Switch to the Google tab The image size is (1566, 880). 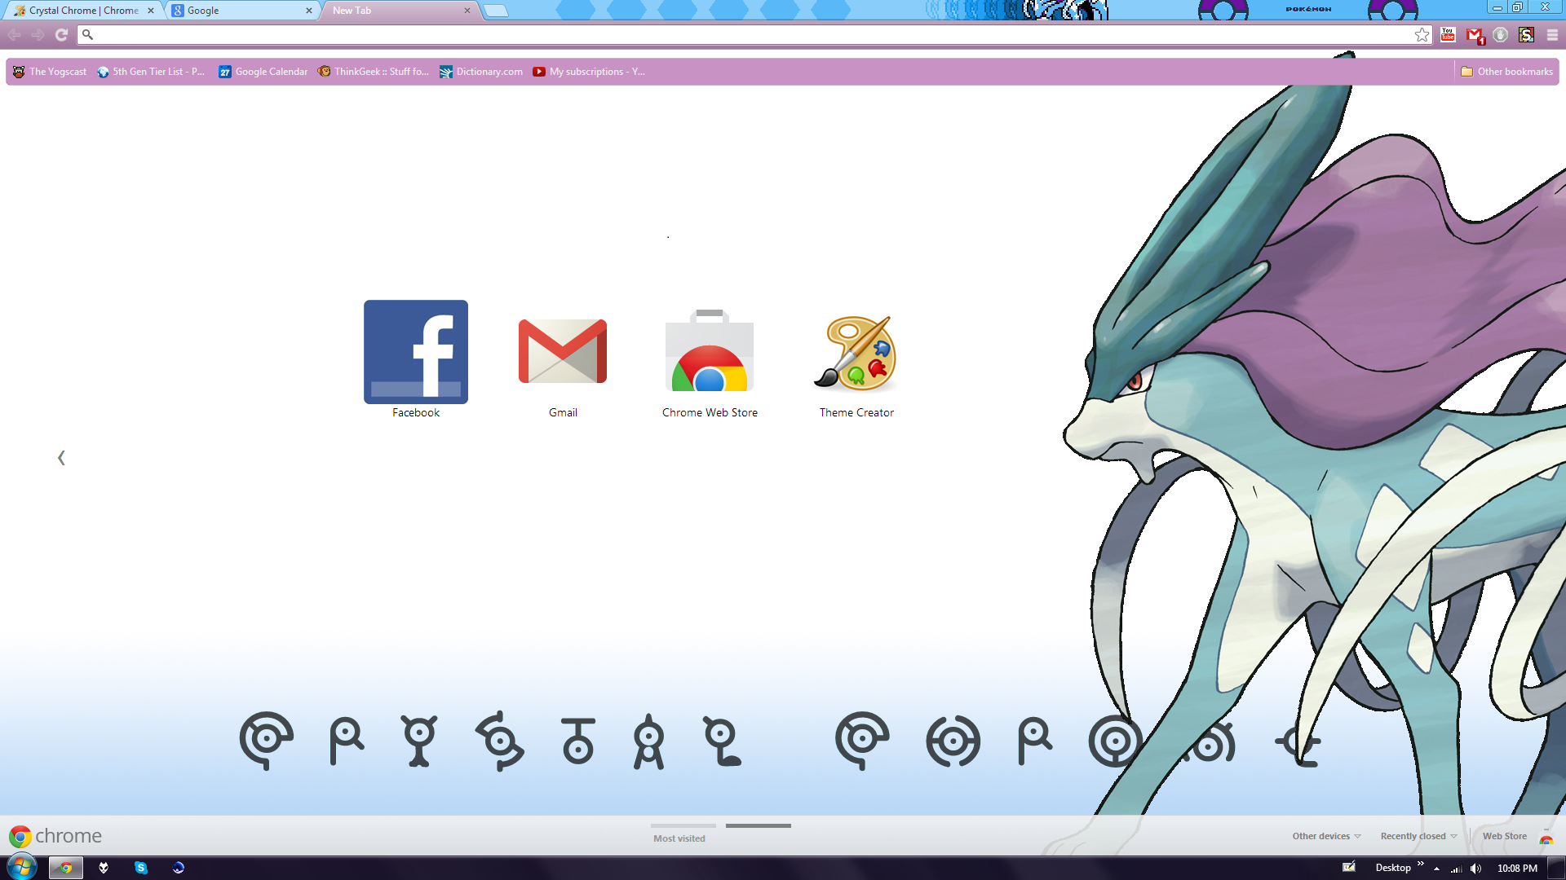point(242,11)
